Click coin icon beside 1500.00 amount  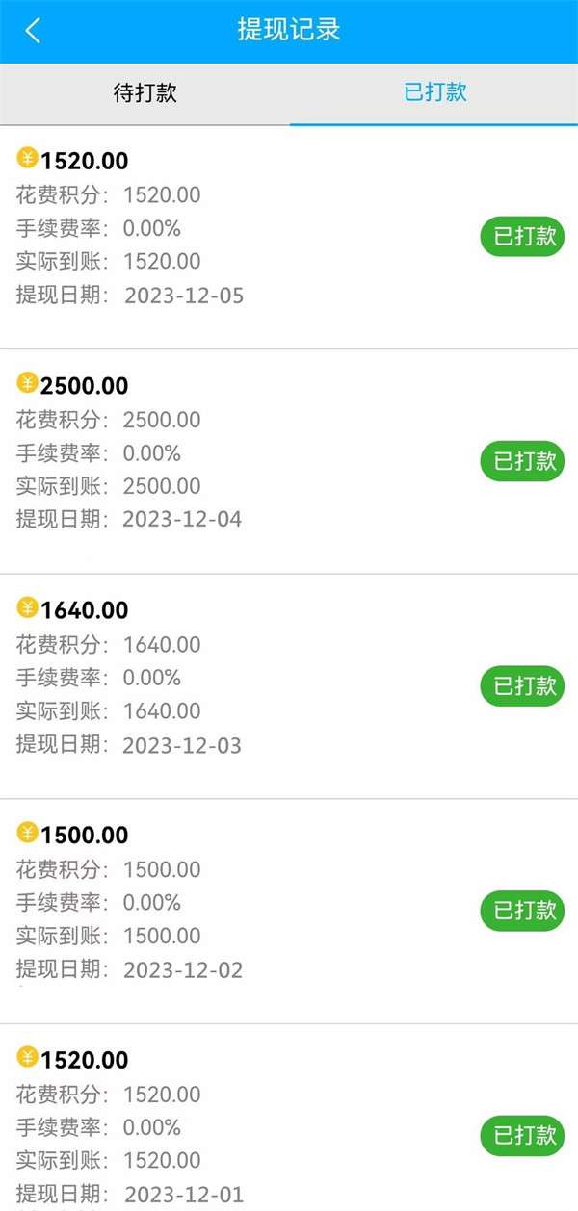point(27,833)
